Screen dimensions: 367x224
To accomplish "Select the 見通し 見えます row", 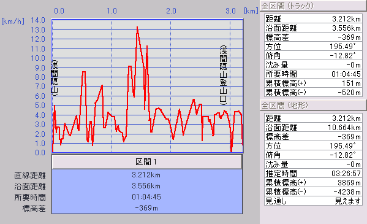I will pyautogui.click(x=313, y=201).
